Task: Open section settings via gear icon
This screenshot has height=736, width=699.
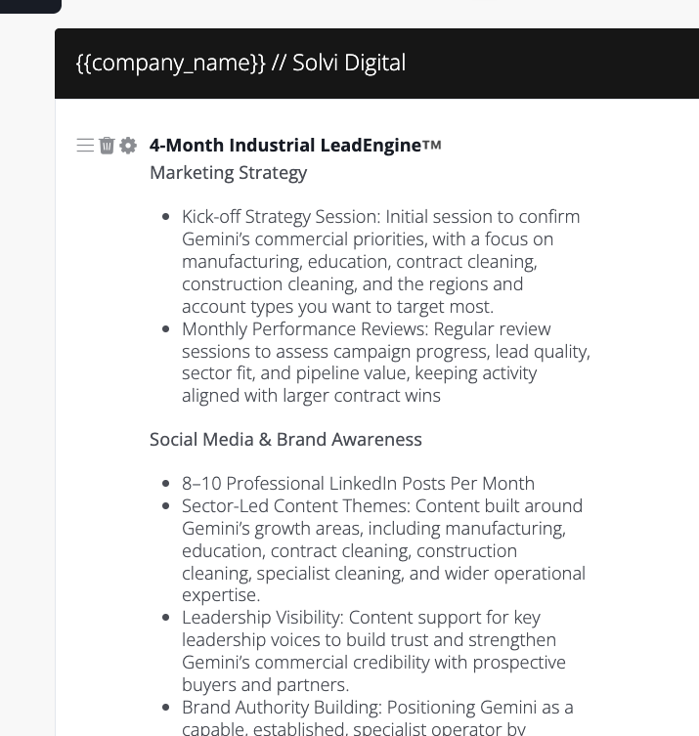Action: click(x=128, y=146)
